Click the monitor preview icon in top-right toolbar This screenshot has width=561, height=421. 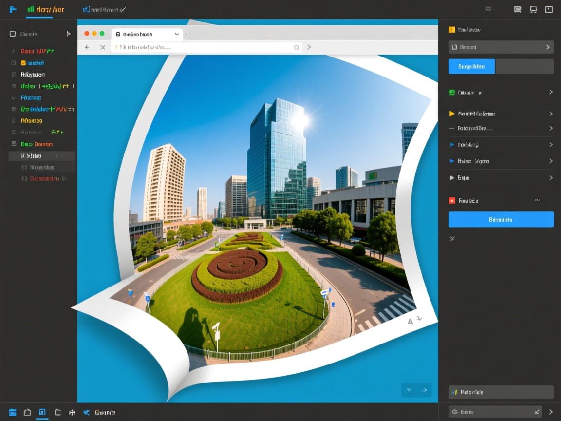tap(533, 9)
